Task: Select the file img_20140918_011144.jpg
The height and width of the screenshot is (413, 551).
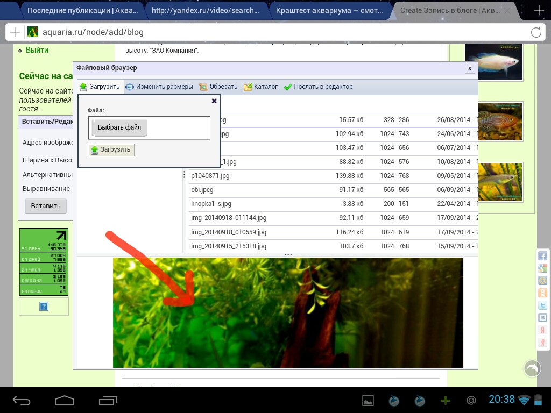Action: [229, 218]
